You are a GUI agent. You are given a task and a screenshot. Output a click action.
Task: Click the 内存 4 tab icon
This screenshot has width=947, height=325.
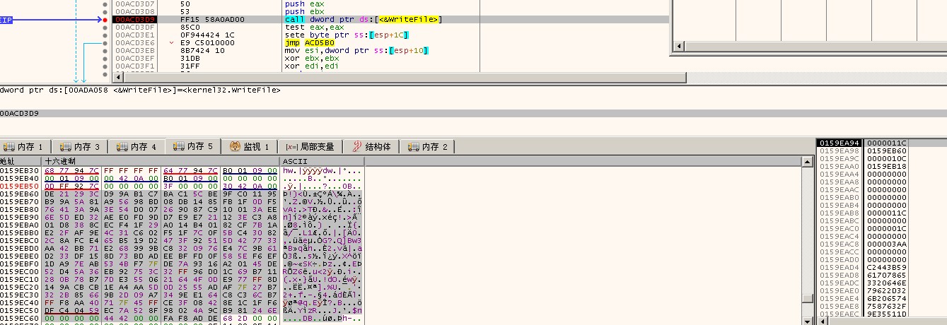pyautogui.click(x=122, y=147)
